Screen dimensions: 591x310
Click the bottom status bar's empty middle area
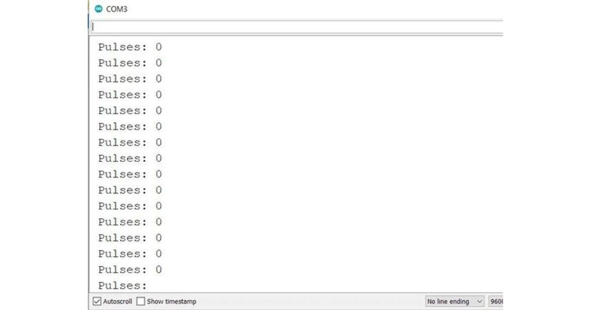point(309,301)
